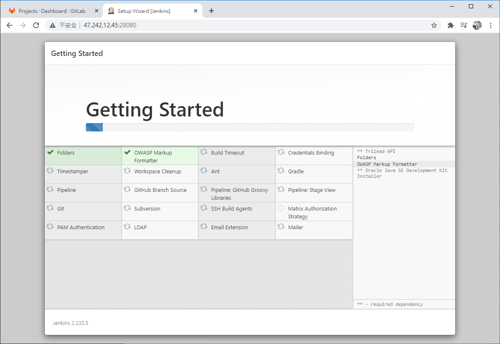Click the spinner icon beside Subversion

(x=127, y=208)
